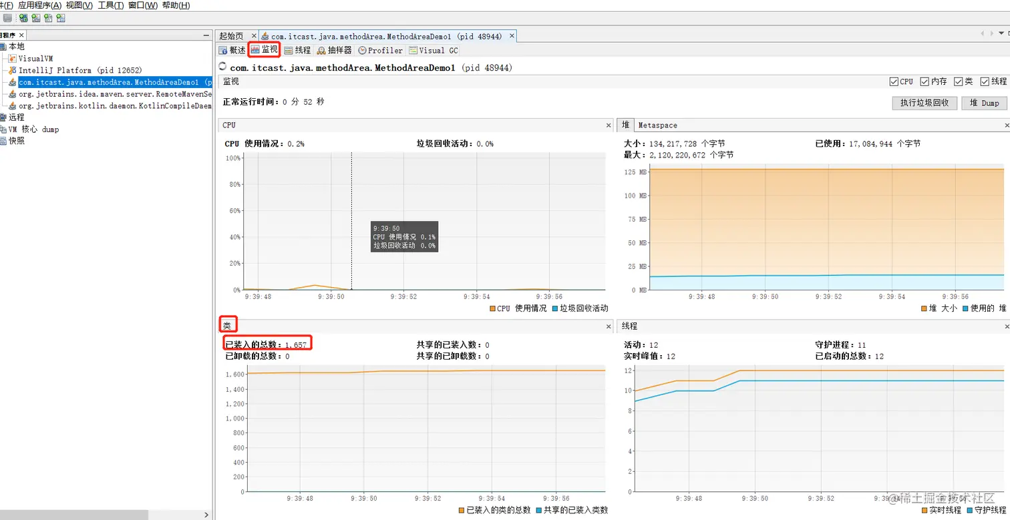The width and height of the screenshot is (1010, 520).
Task: Click the 正常运行时间 uptime text
Action: point(273,102)
